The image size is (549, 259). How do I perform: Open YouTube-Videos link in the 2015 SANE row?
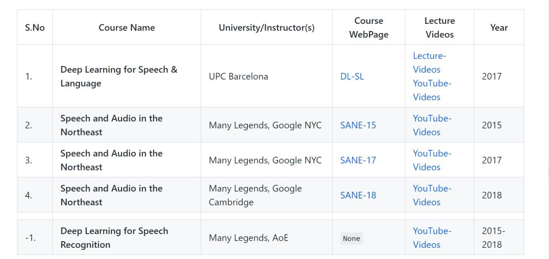point(432,125)
